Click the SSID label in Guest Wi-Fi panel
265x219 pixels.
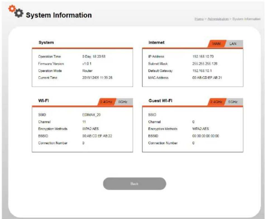coord(152,115)
